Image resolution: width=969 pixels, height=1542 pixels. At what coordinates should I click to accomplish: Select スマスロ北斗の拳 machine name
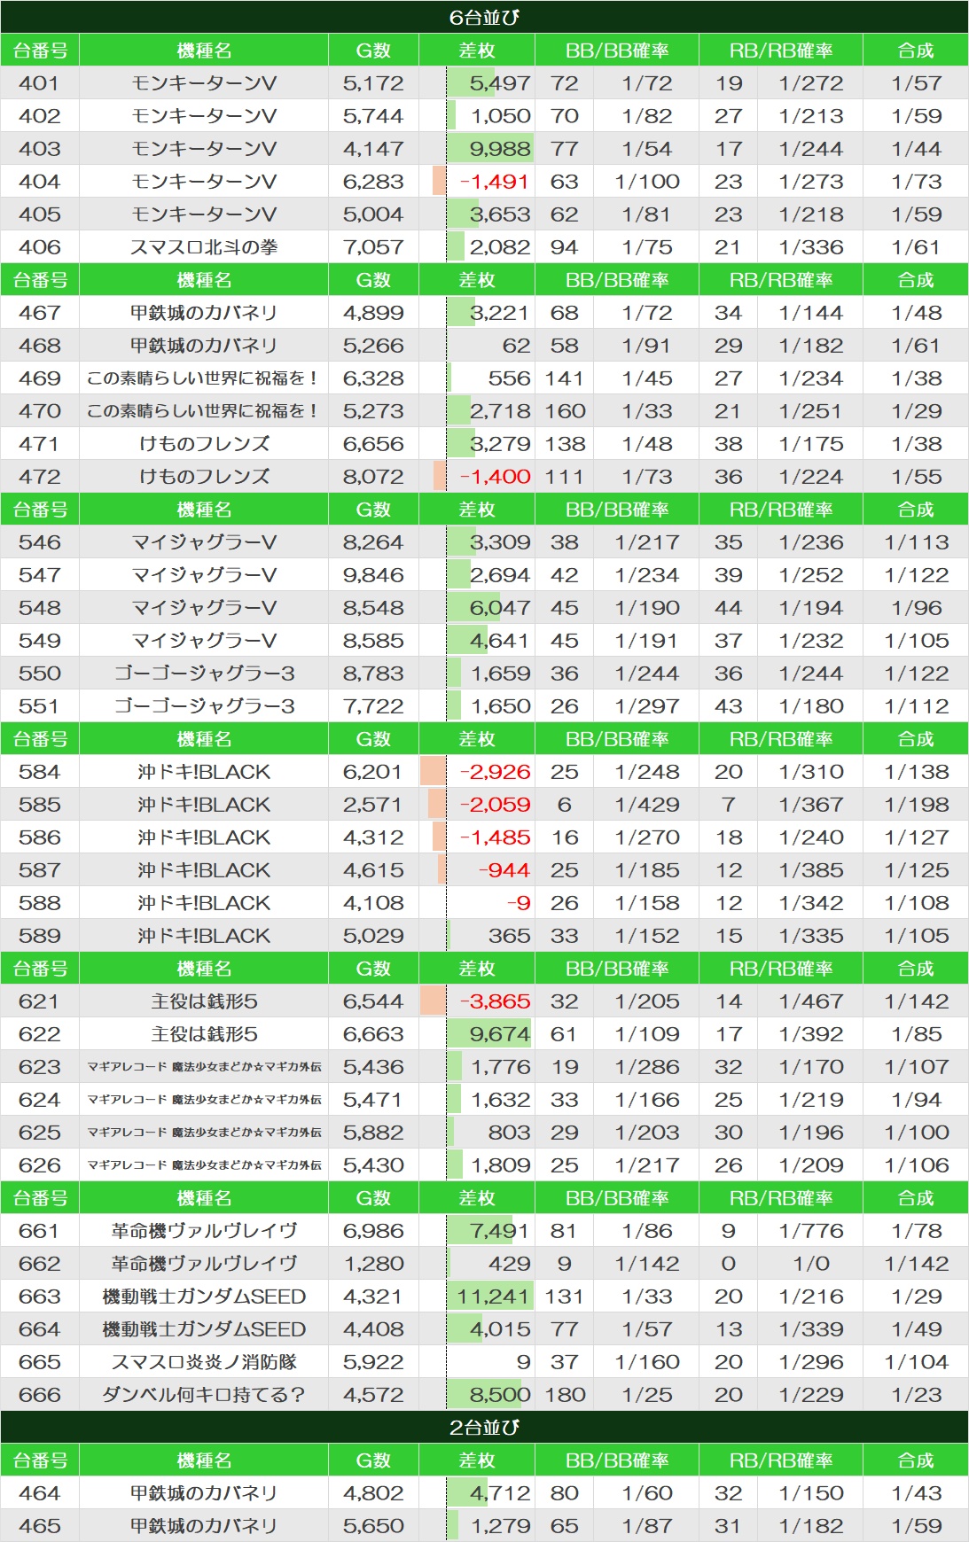point(204,247)
